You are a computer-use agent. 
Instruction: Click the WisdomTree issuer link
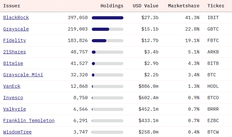point(17,132)
